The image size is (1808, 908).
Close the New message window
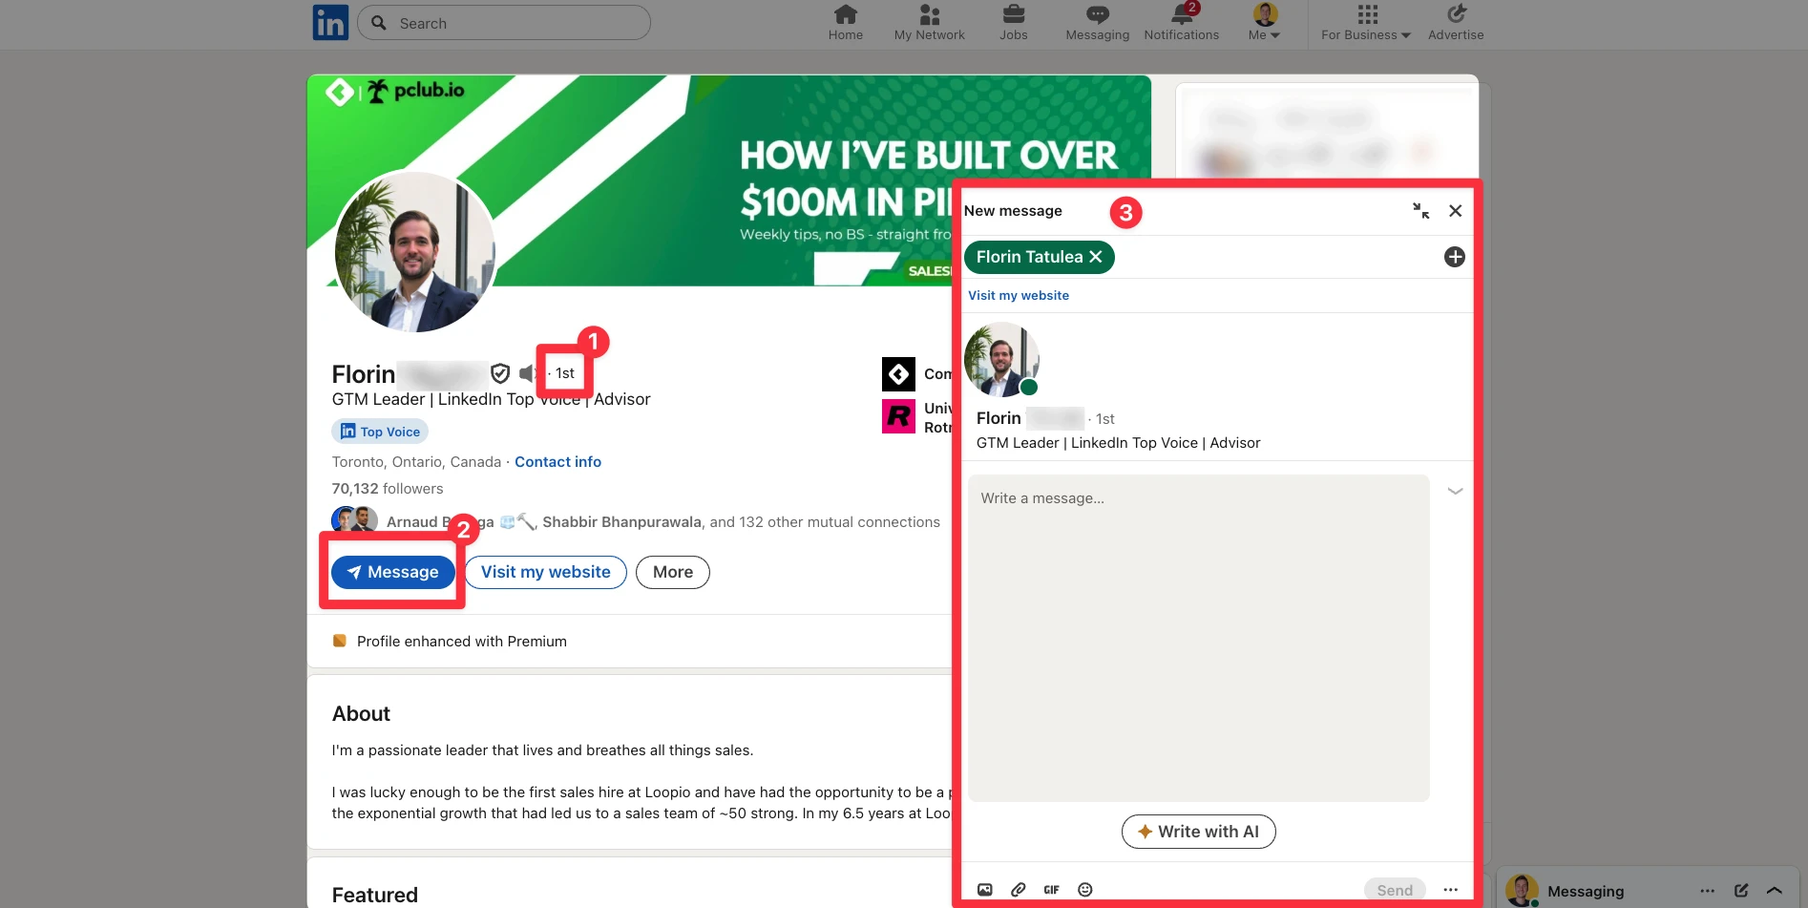tap(1455, 211)
